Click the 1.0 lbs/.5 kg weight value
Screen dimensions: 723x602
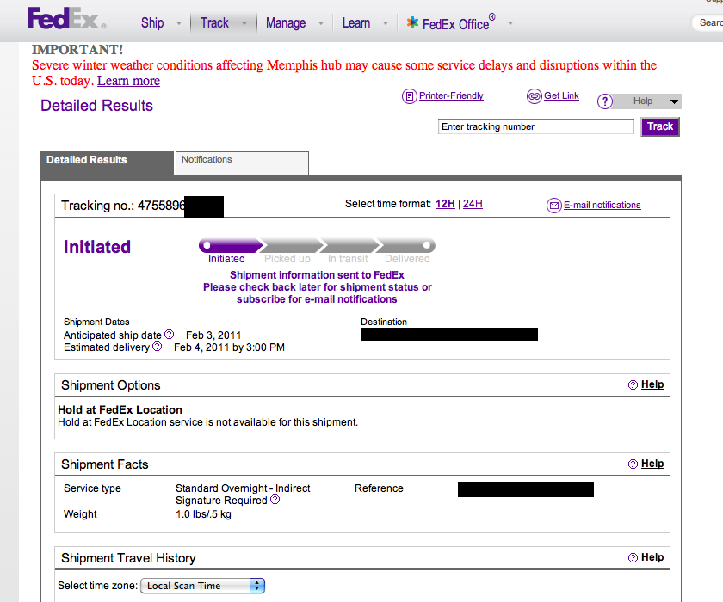203,514
